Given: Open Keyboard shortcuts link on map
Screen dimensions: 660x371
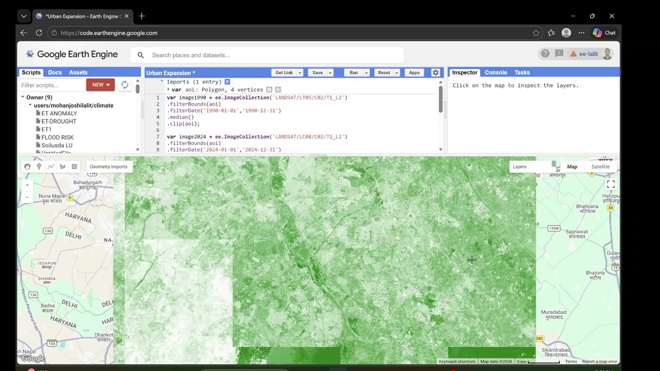Looking at the screenshot, I should coord(457,362).
